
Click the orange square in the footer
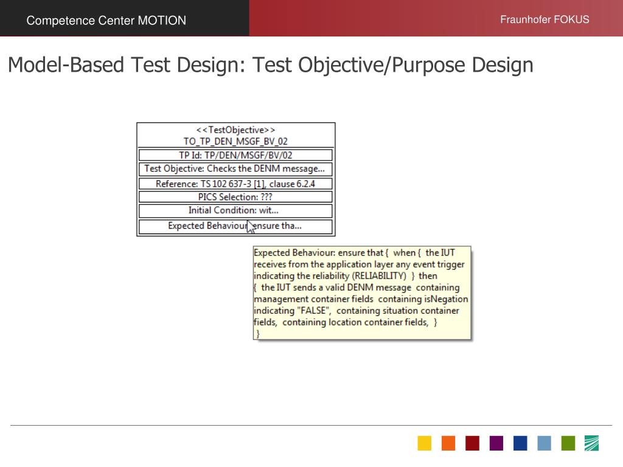point(448,443)
